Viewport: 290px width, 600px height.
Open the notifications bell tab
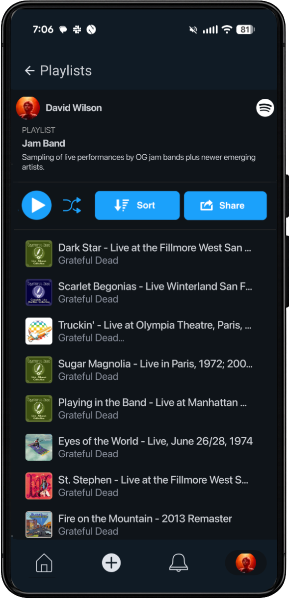click(x=178, y=563)
